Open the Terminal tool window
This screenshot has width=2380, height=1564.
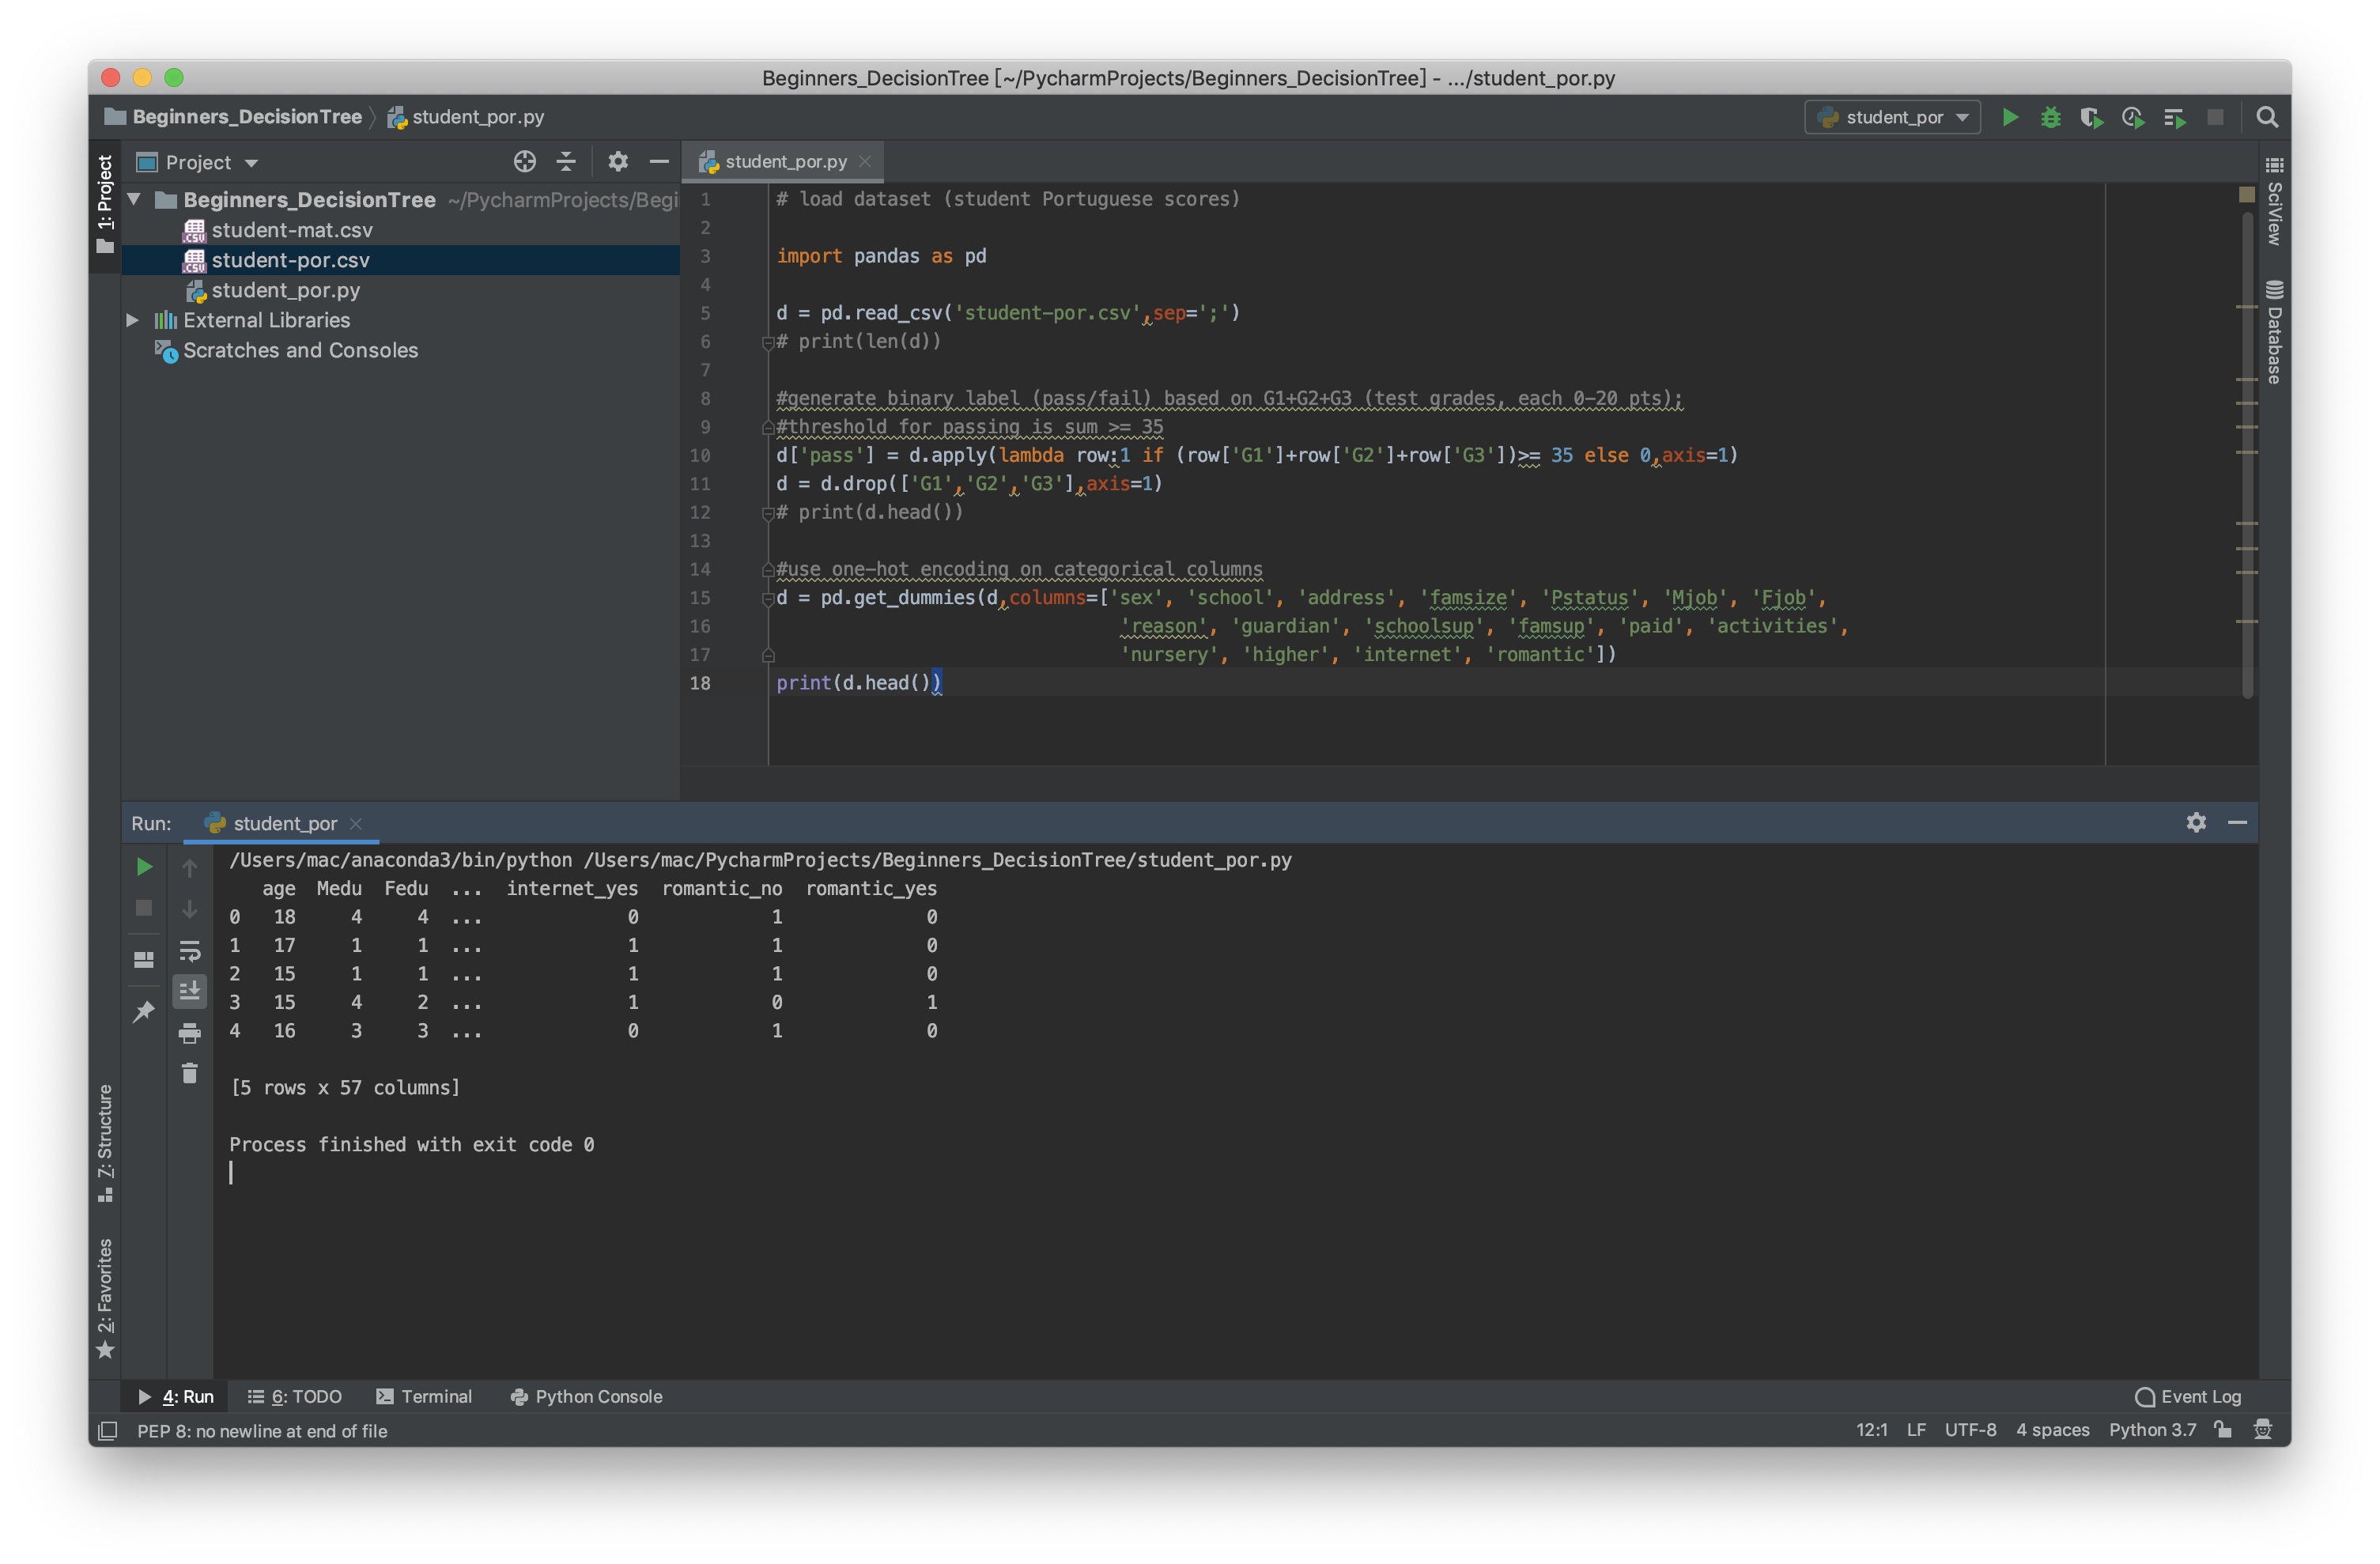424,1396
